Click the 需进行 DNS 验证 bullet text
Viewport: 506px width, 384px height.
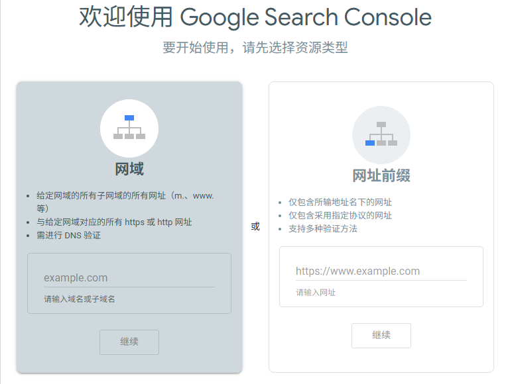pos(69,236)
